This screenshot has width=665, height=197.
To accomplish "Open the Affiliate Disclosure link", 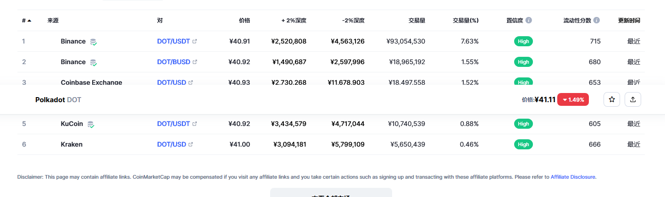I will [x=573, y=177].
